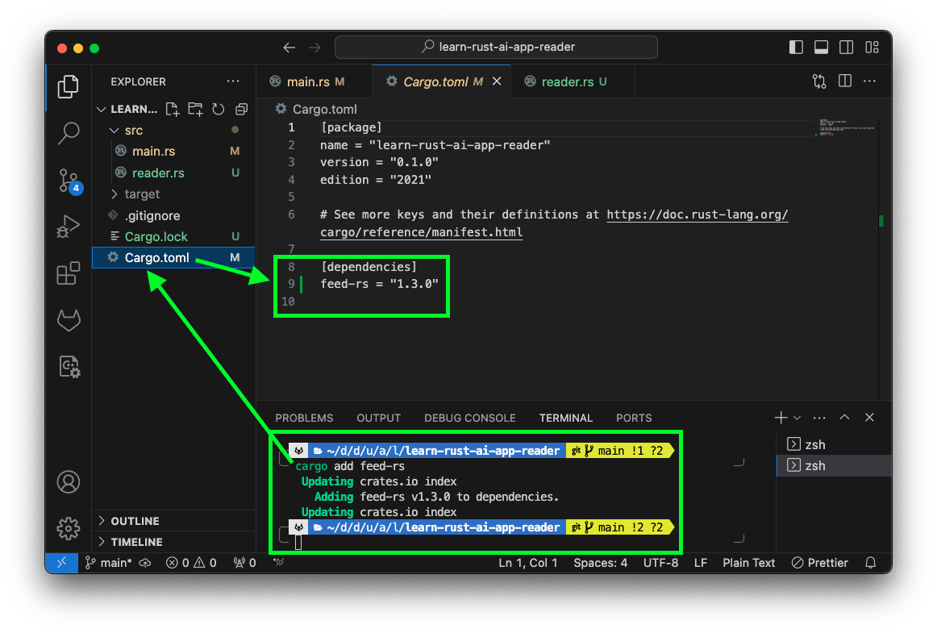Open main.rs in Explorer tree

174,152
